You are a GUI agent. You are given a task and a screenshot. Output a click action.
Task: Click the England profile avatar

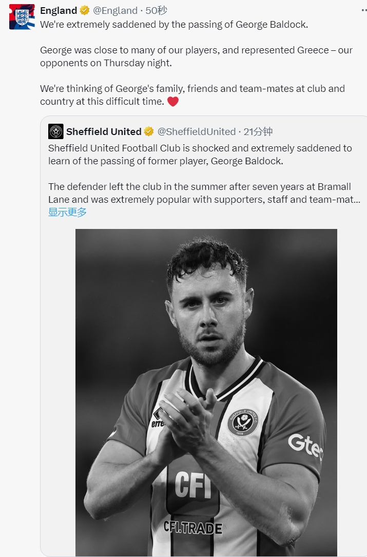pos(22,17)
